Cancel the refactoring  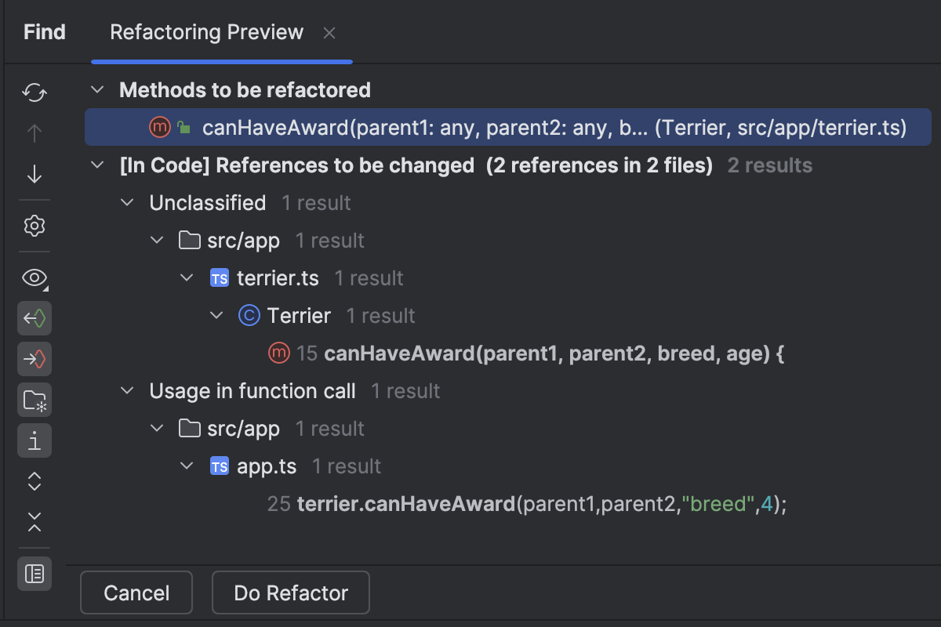pos(136,593)
